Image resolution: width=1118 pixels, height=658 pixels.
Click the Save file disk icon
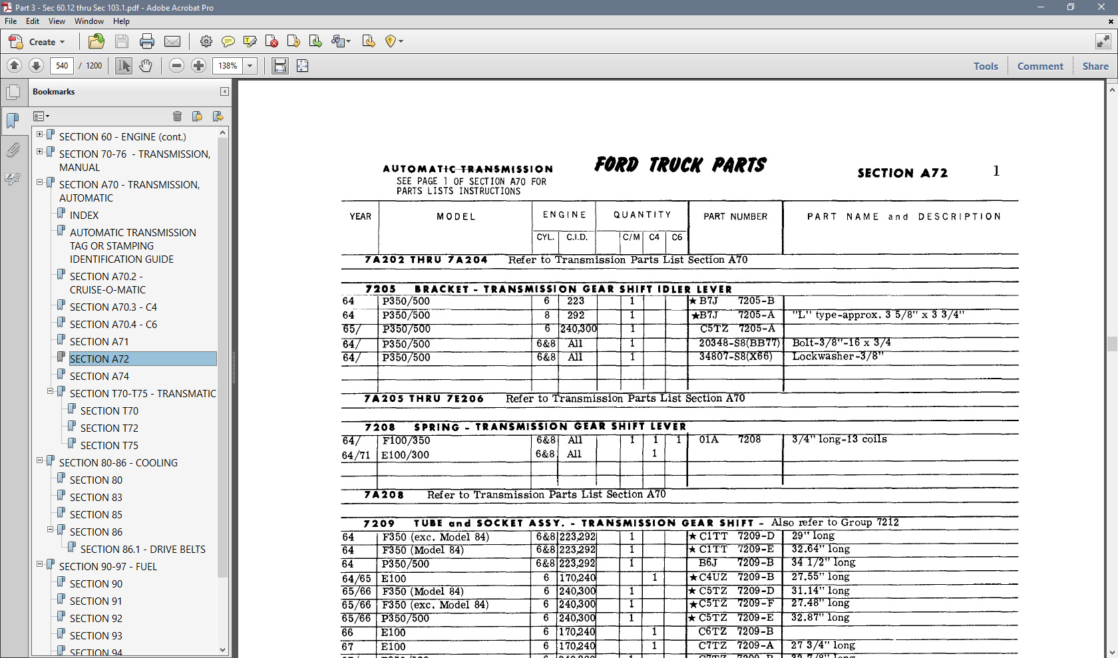[122, 41]
